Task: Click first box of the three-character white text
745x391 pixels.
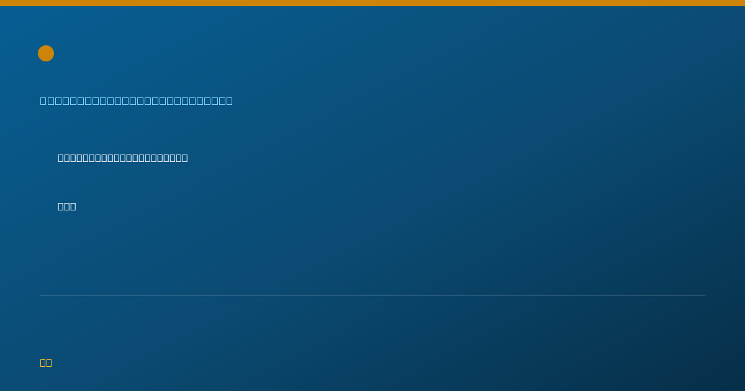Action: coord(61,206)
